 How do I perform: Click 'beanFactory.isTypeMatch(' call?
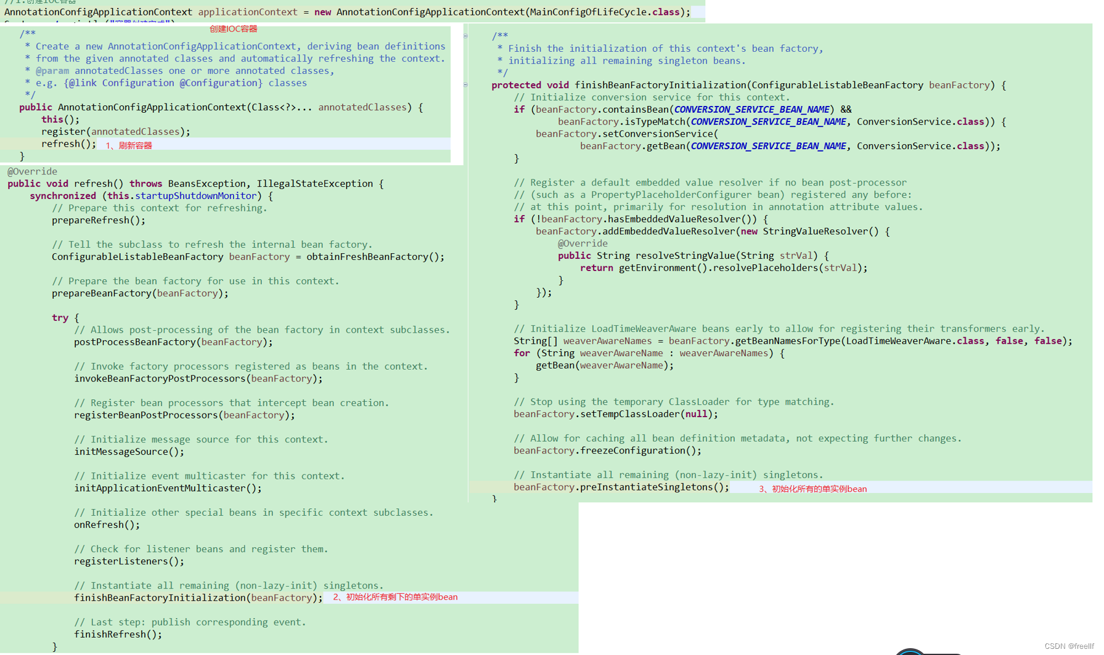tap(624, 121)
